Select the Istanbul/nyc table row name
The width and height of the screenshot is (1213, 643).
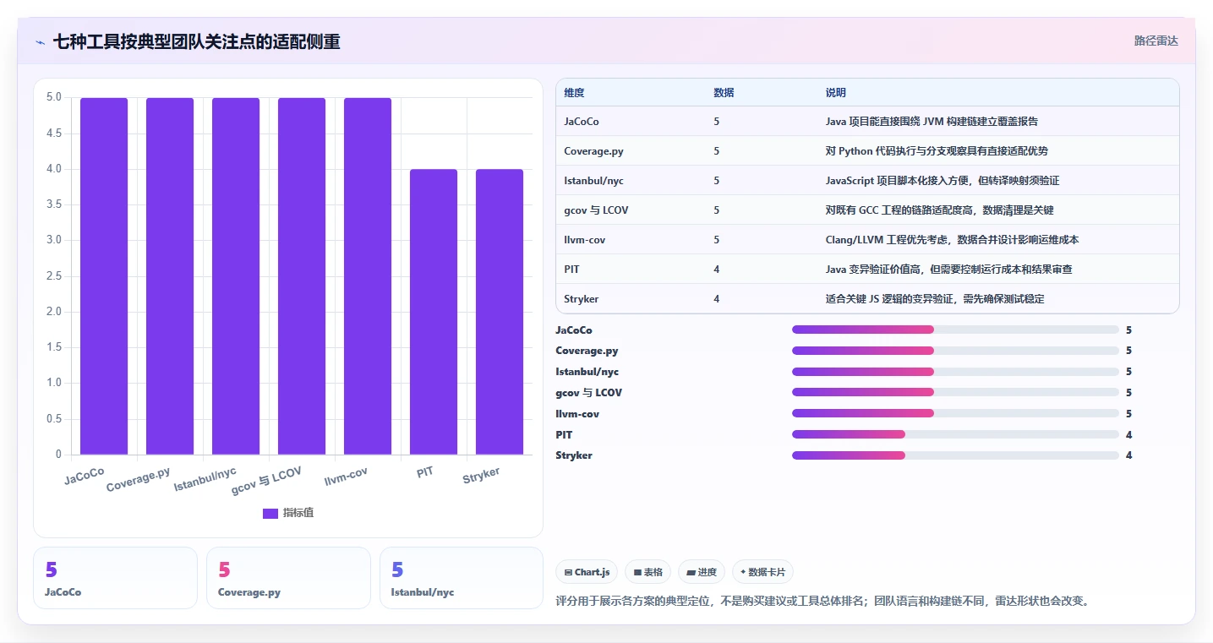593,181
